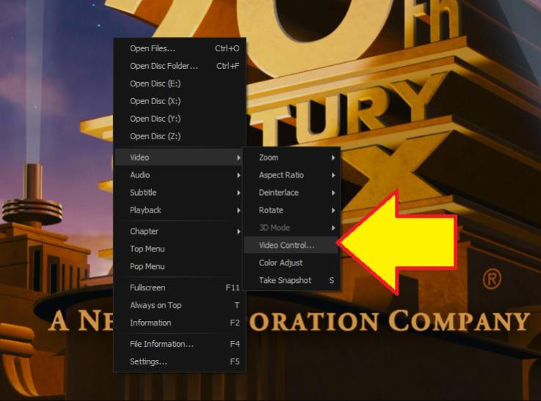Open Files... from the context menu

[179, 48]
